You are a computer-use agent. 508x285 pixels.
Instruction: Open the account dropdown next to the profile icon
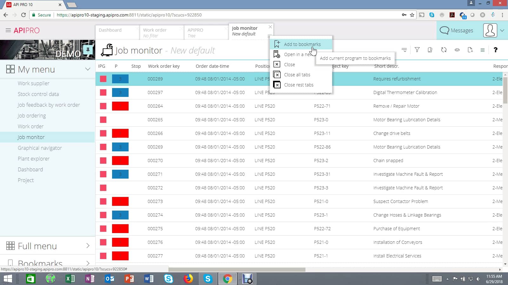(503, 30)
